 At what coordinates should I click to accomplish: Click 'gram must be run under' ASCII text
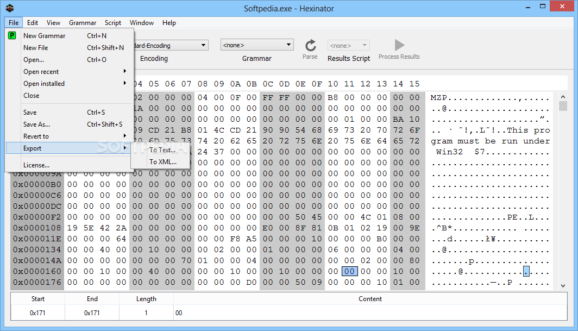[491, 141]
